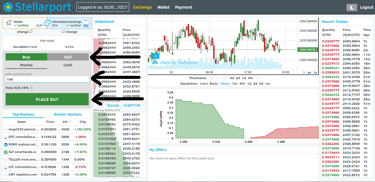Image resolution: width=375 pixels, height=182 pixels.
Task: Sort top markets by Chg column
Action: (x=83, y=122)
